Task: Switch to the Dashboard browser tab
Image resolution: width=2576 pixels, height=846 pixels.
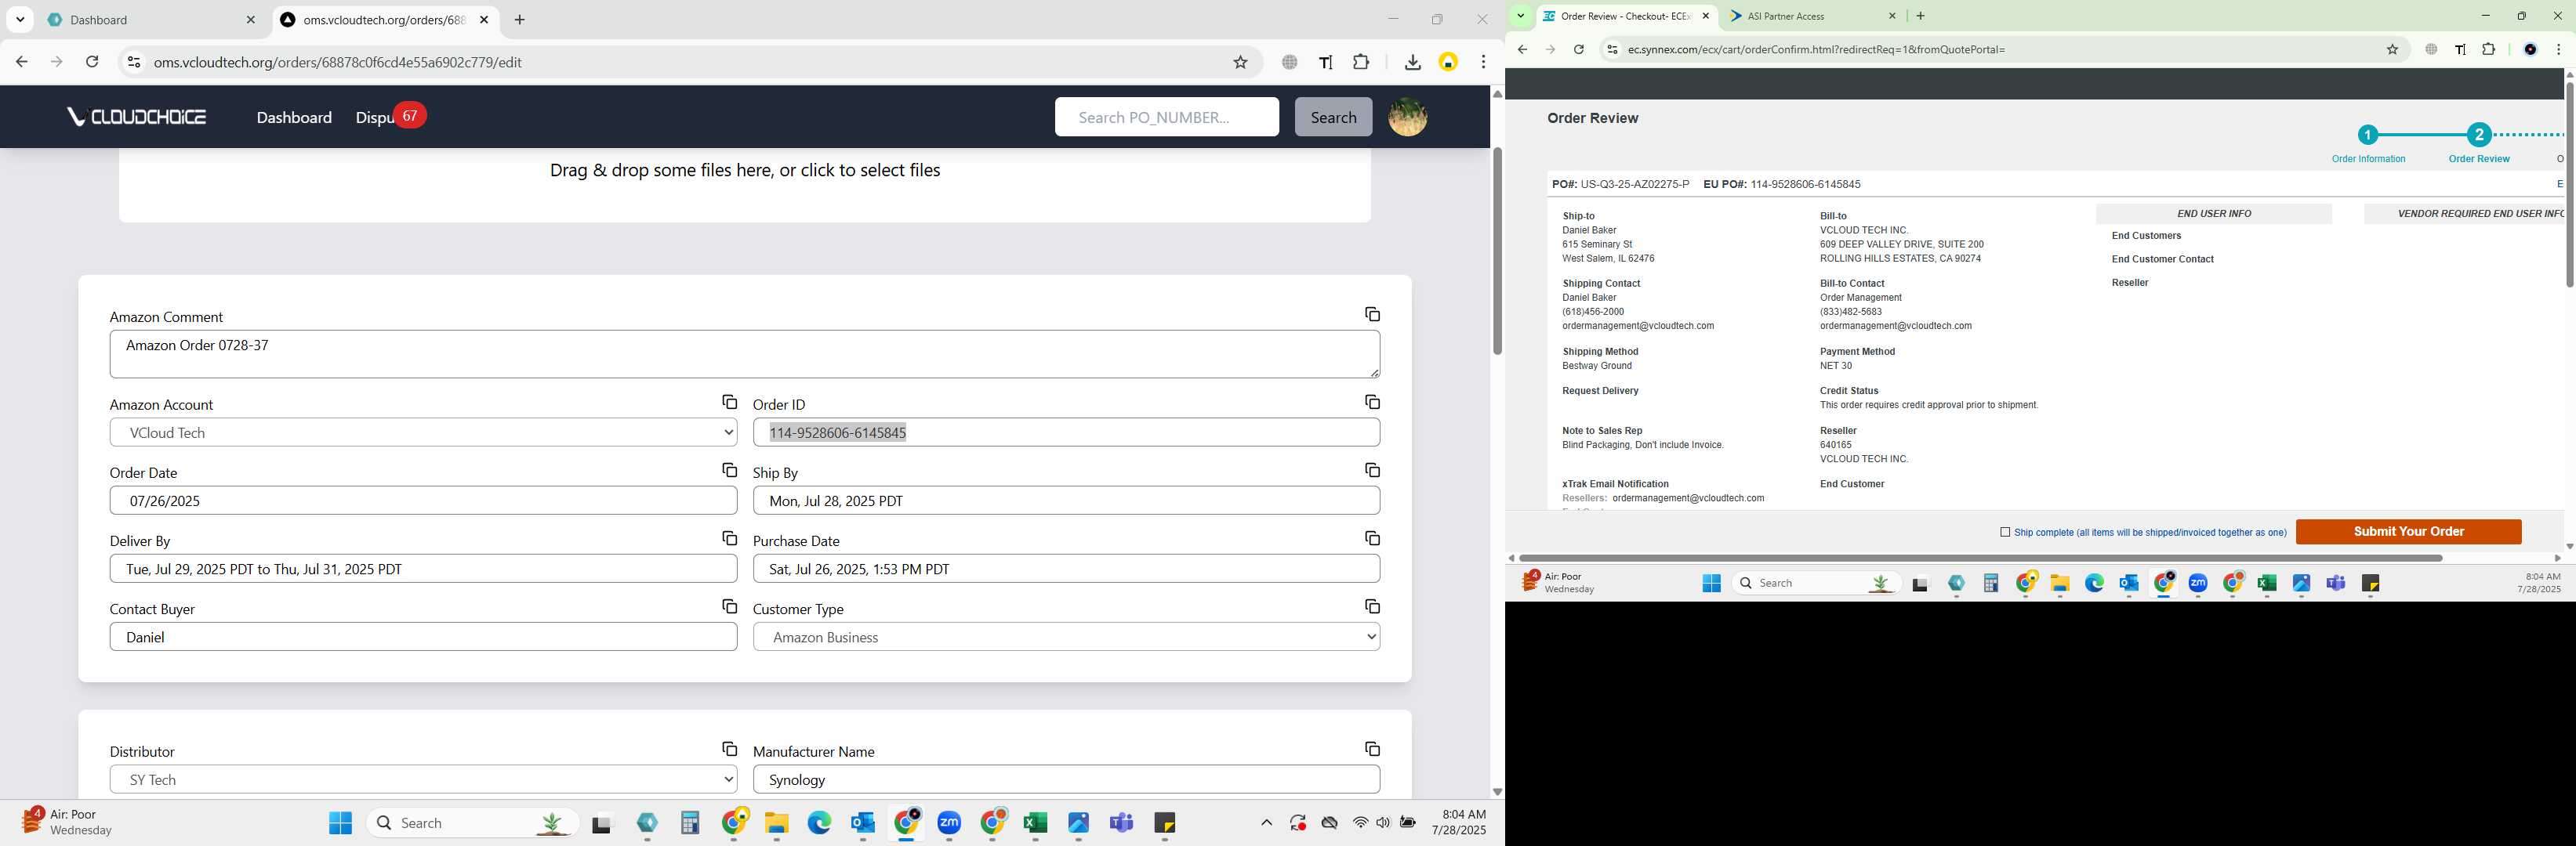Action: (150, 20)
